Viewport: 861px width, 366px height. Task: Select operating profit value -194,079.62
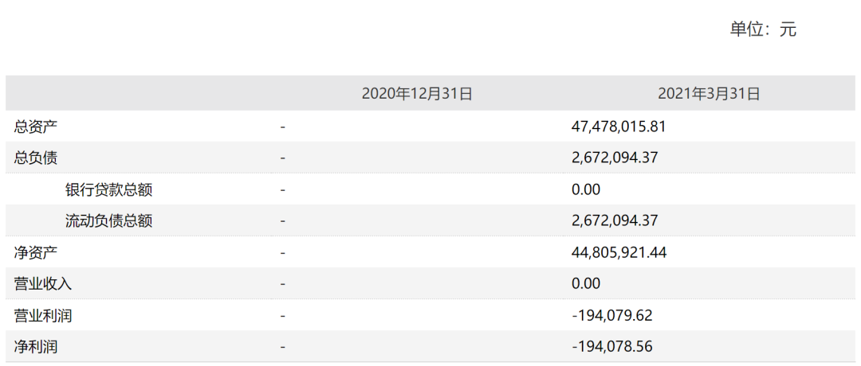[x=612, y=316]
